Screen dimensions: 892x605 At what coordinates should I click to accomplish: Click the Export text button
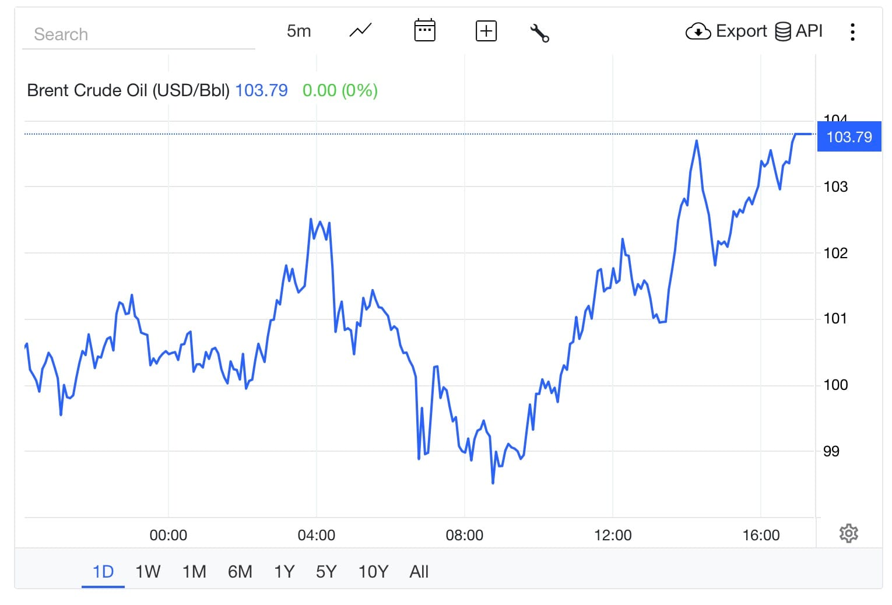(741, 31)
